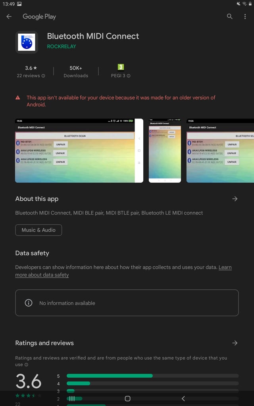
Task: Tap the info icon next to 22 reviews
Action: pyautogui.click(x=43, y=76)
